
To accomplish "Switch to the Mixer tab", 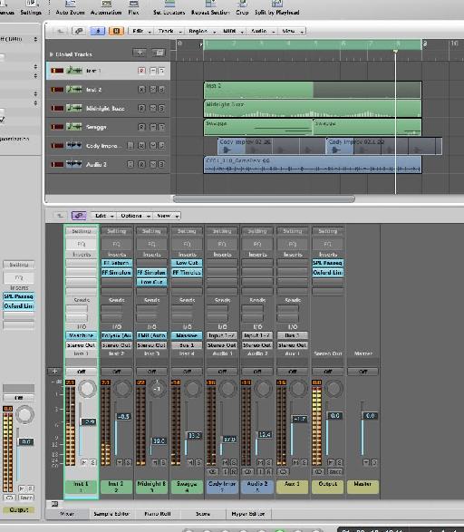I will point(67,514).
